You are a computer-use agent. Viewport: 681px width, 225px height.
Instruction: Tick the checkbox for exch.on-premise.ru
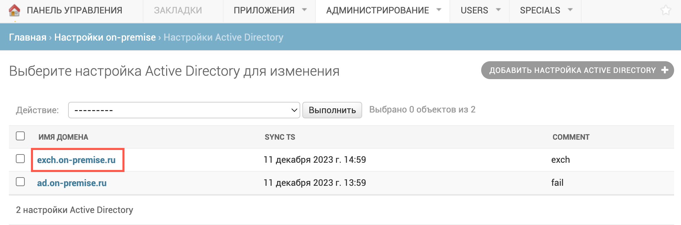(20, 159)
